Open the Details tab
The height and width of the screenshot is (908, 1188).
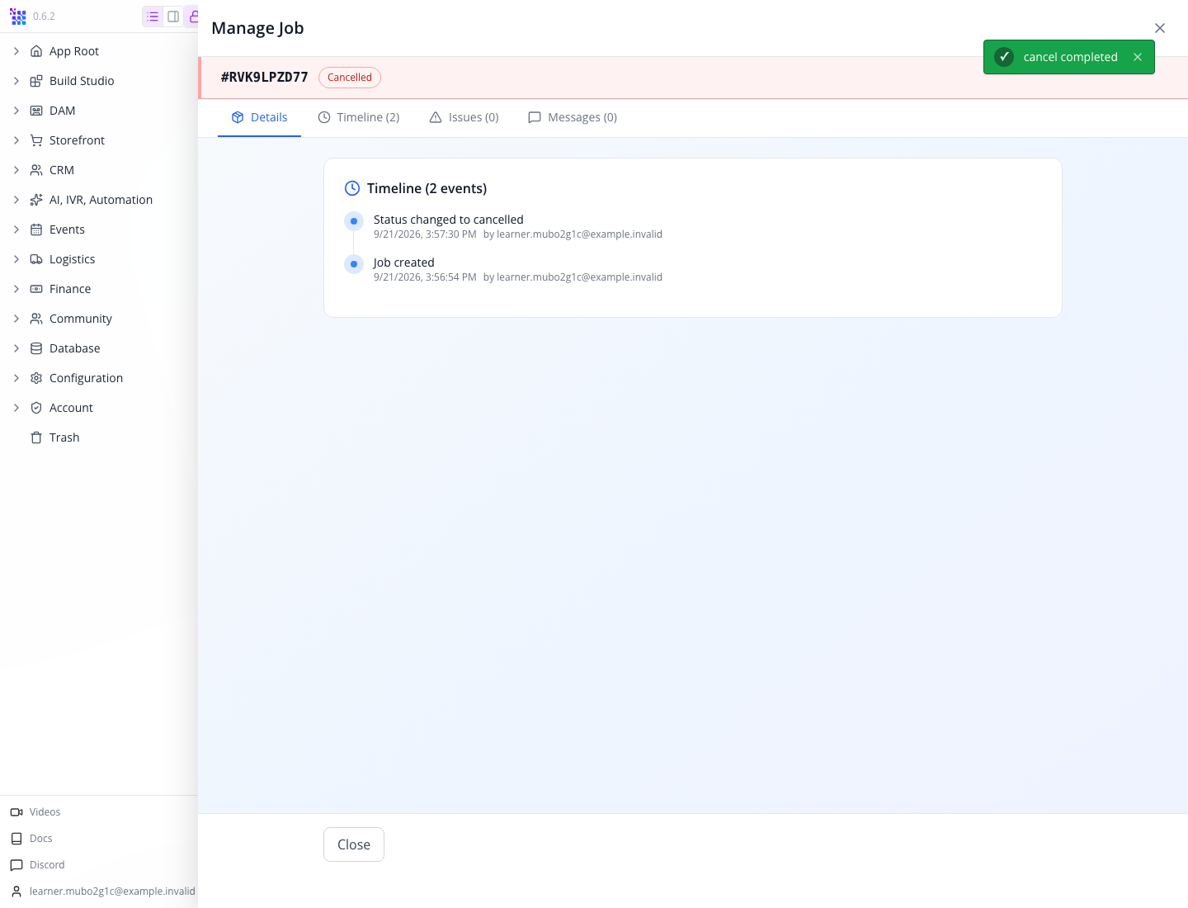point(259,117)
